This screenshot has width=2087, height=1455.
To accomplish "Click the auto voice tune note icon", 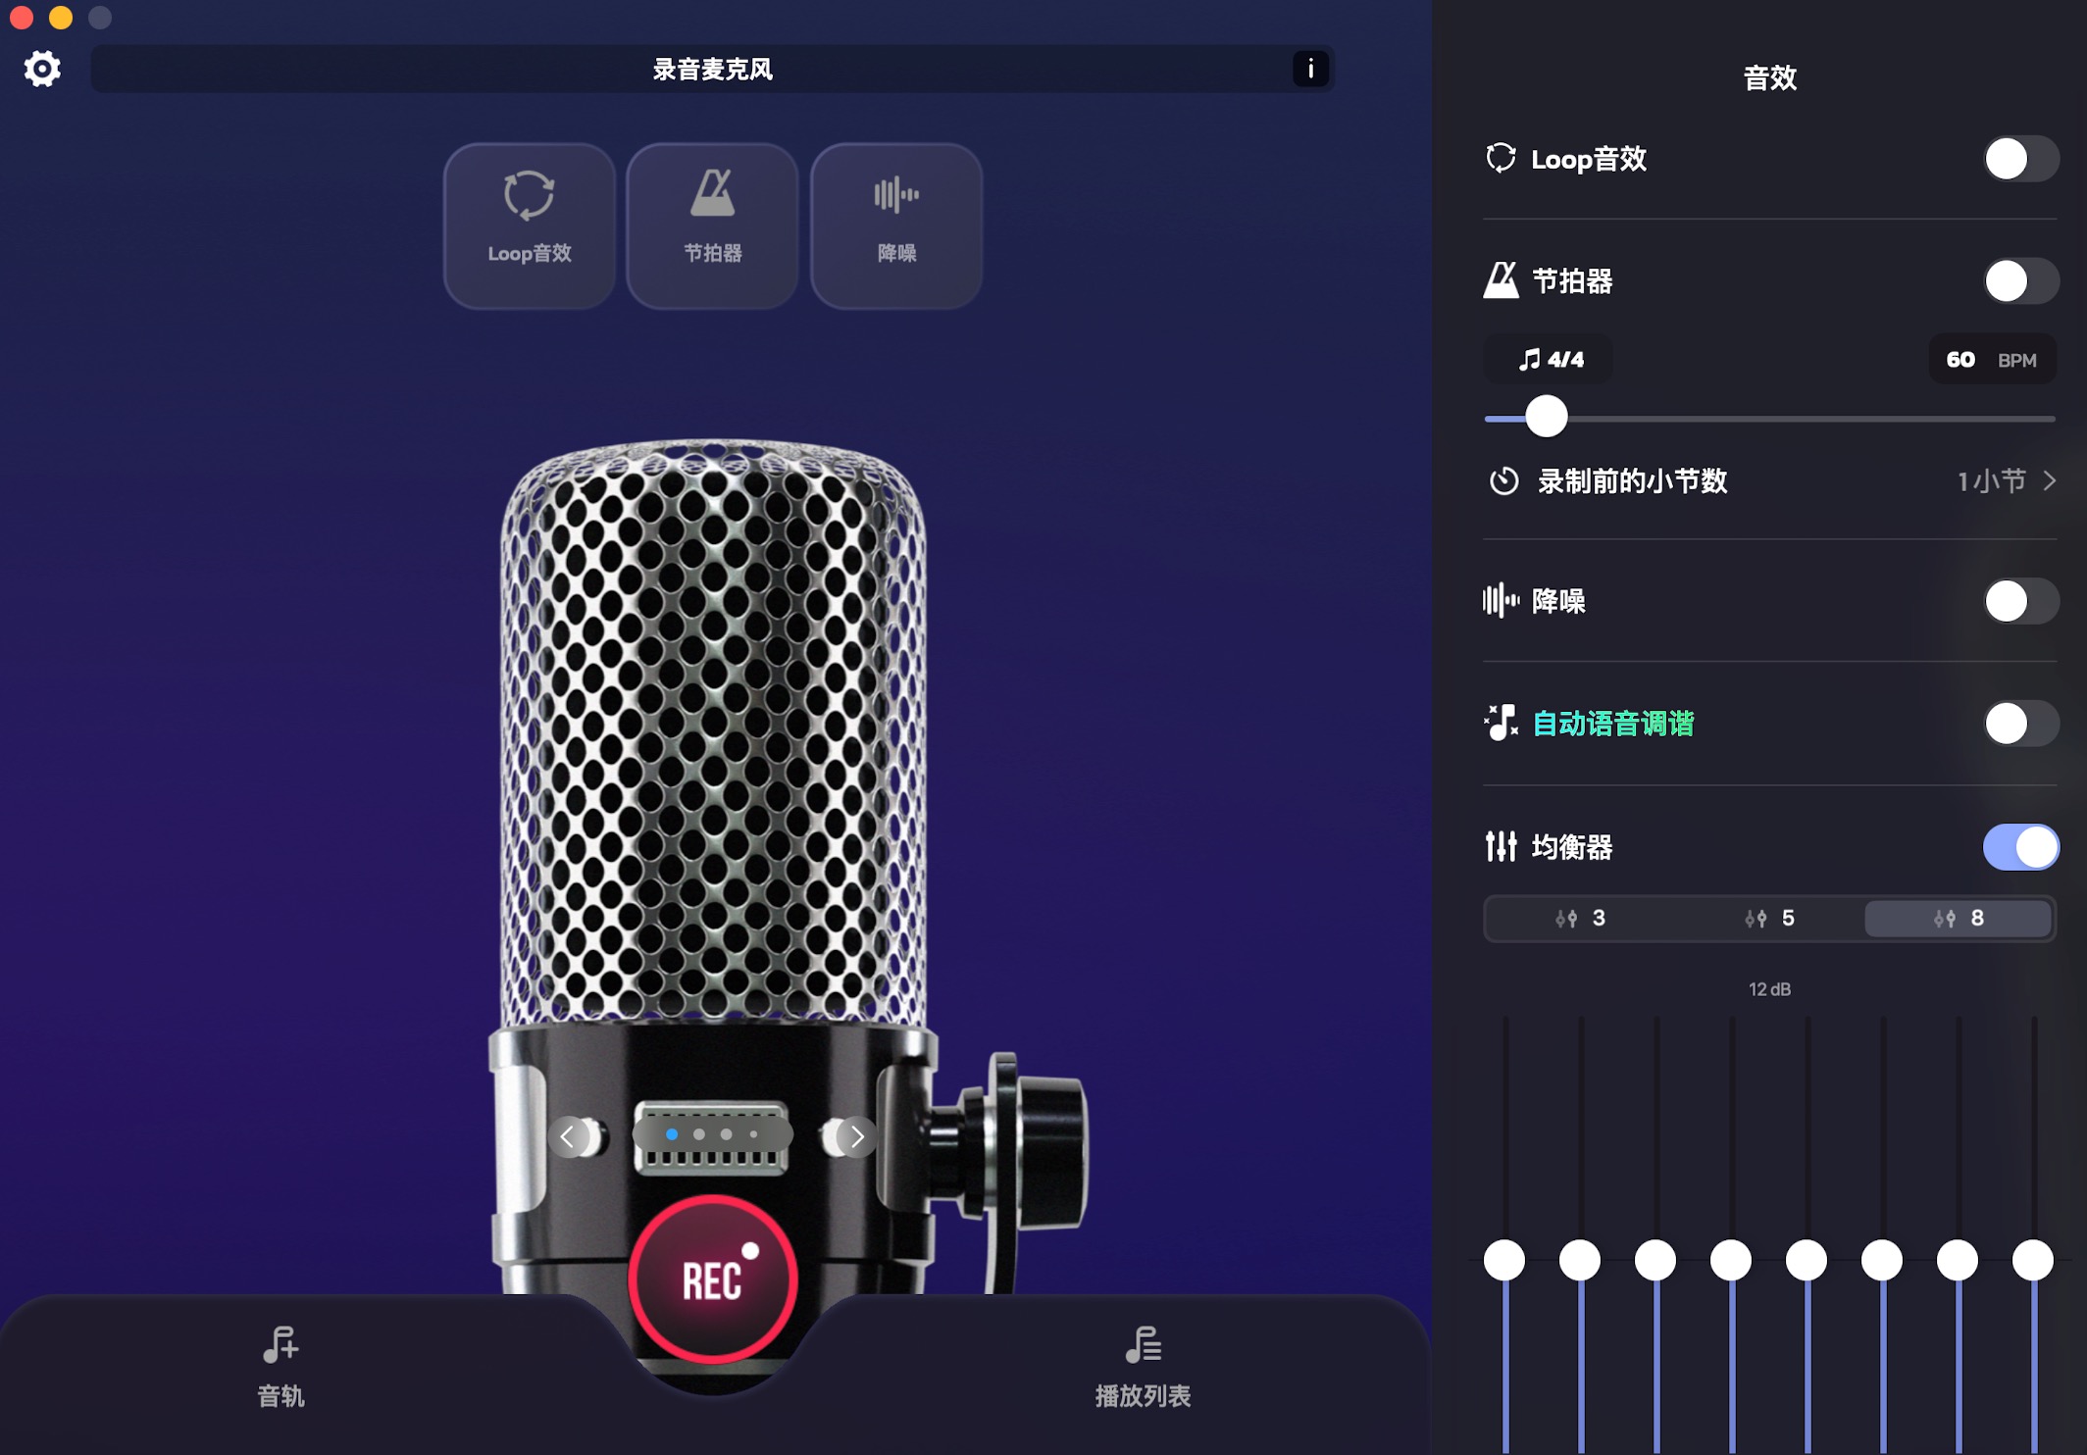I will click(x=1501, y=723).
